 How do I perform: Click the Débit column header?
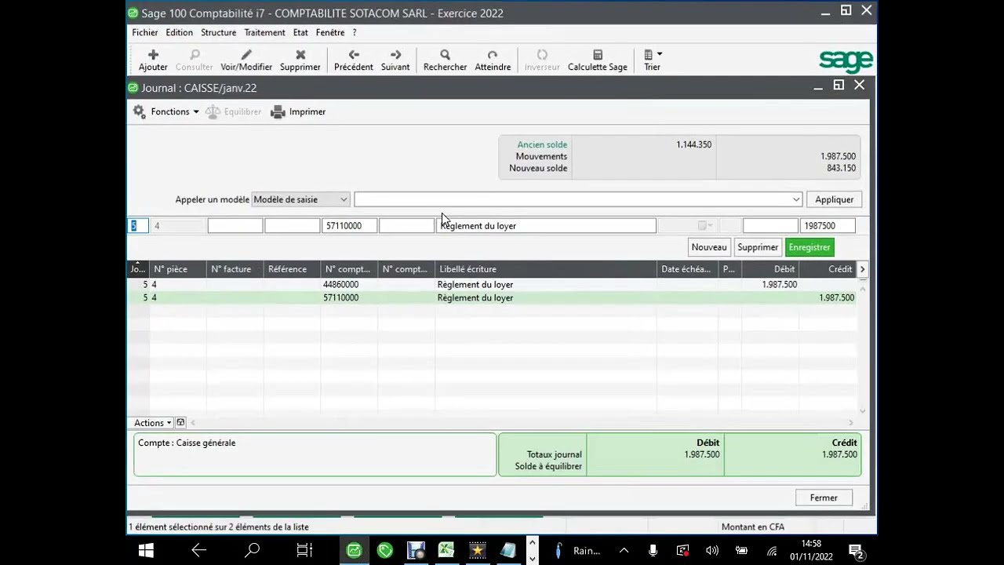(x=770, y=269)
